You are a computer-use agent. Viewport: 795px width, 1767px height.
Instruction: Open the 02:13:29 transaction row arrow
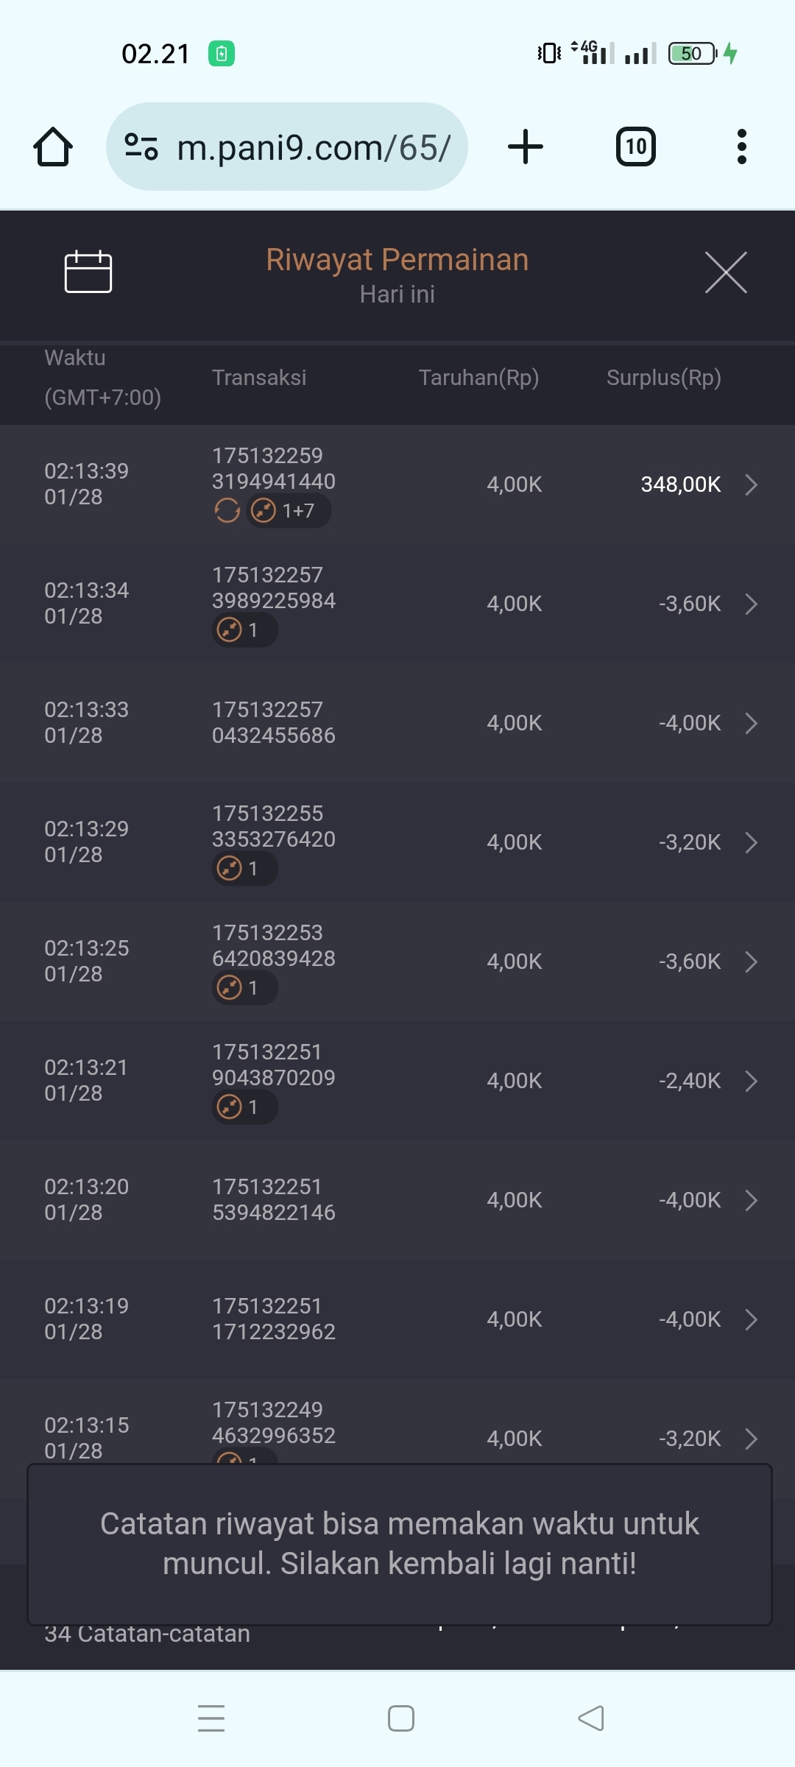[x=751, y=842]
